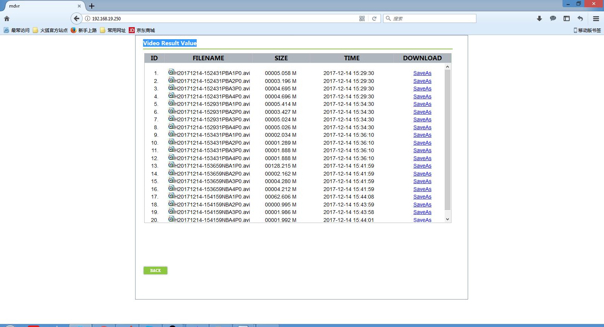Open the 火狐官方站点 bookmark folder
This screenshot has width=604, height=327.
click(x=50, y=30)
